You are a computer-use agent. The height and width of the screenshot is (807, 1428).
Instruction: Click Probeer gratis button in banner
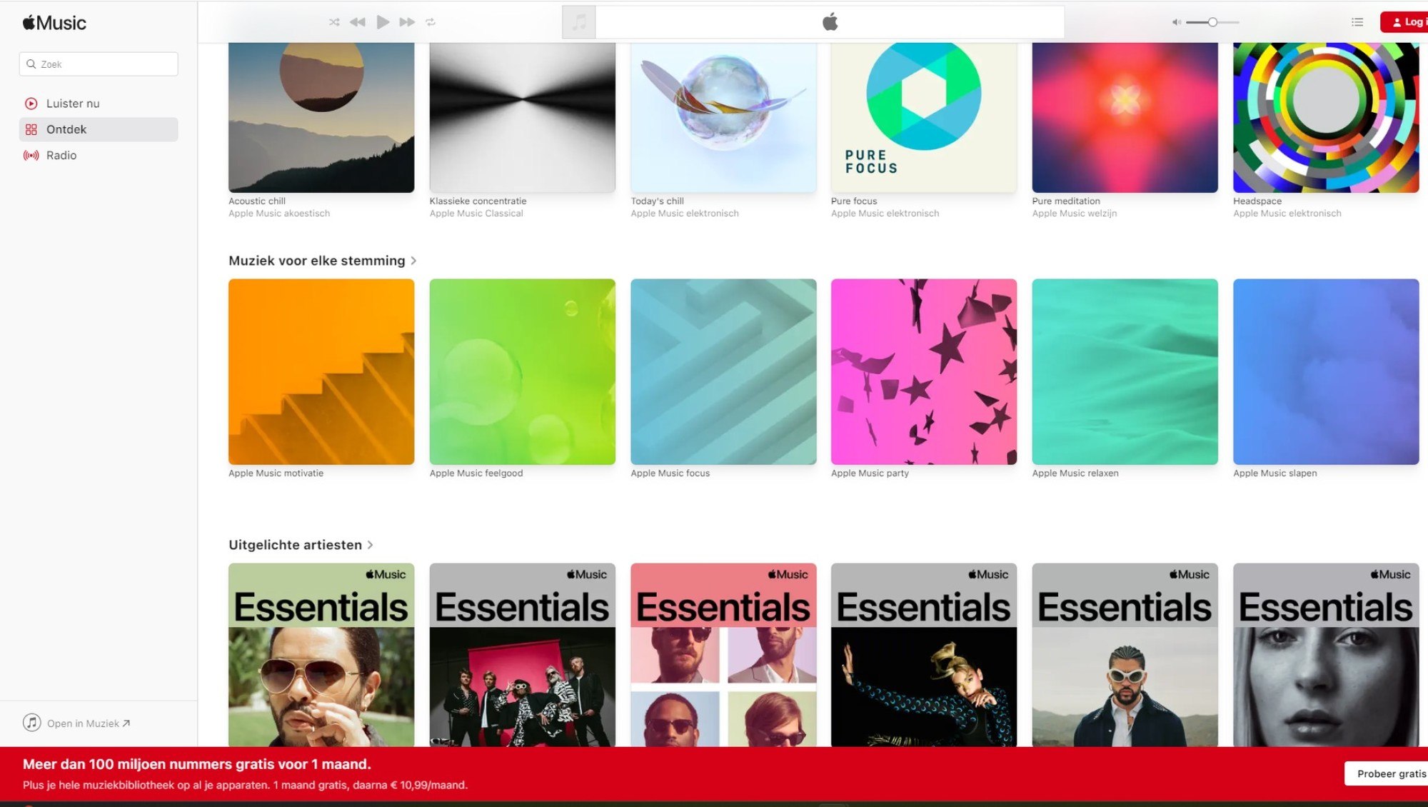pyautogui.click(x=1387, y=773)
